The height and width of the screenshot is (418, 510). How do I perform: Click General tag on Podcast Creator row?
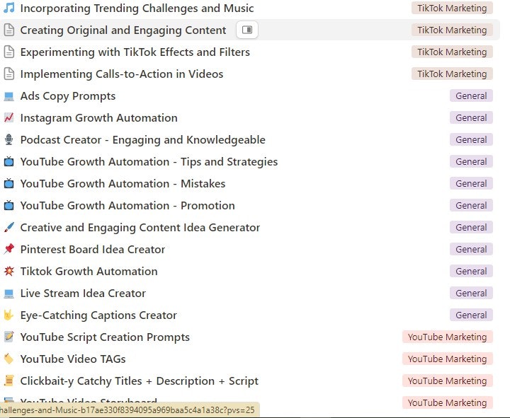(471, 139)
